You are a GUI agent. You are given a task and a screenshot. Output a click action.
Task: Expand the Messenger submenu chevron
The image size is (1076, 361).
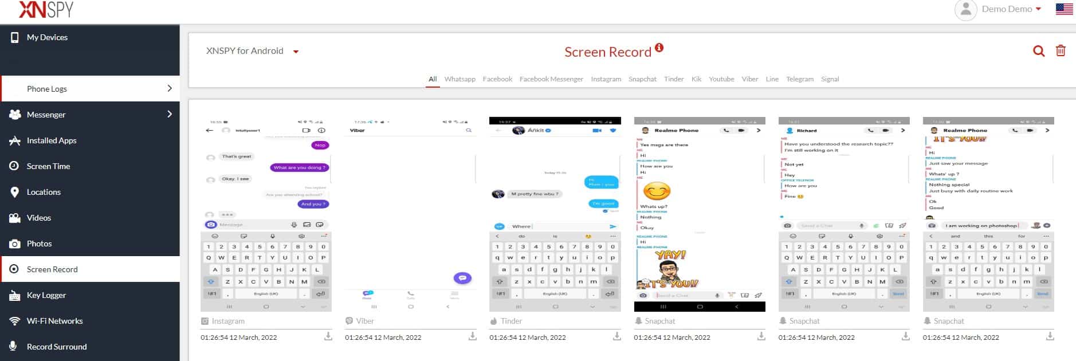[x=170, y=114]
